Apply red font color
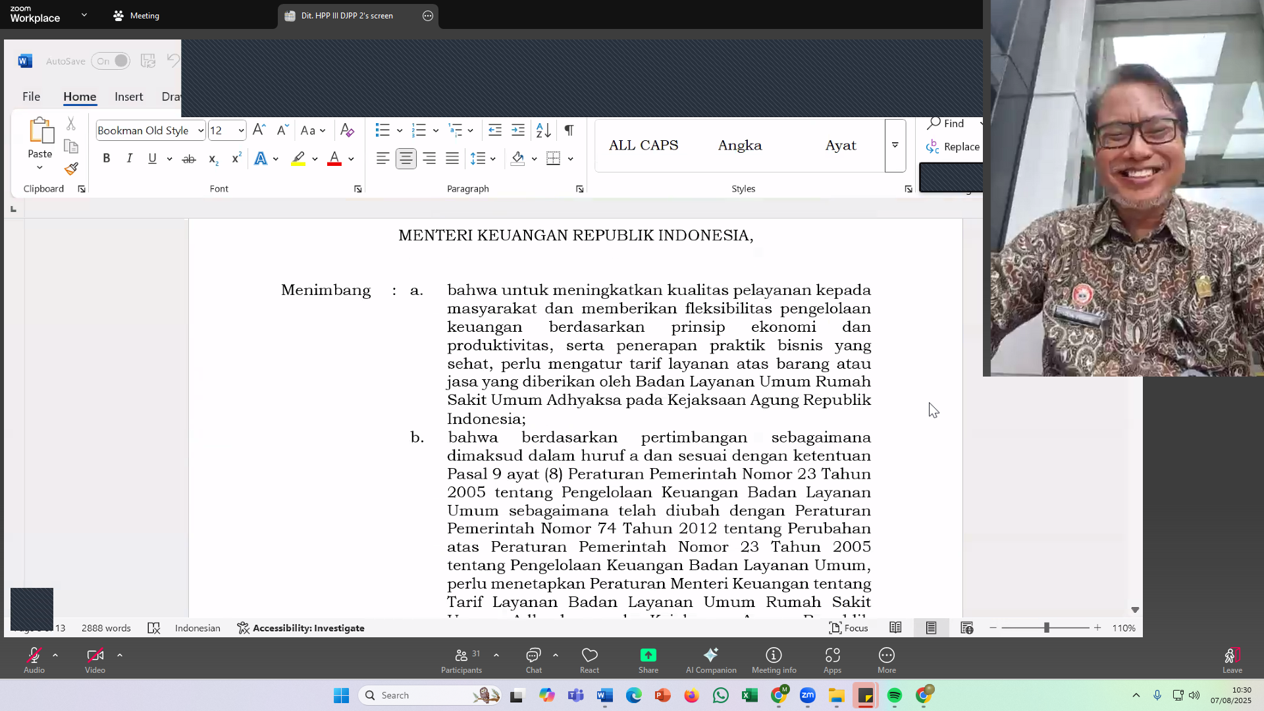The image size is (1264, 711). coord(334,159)
